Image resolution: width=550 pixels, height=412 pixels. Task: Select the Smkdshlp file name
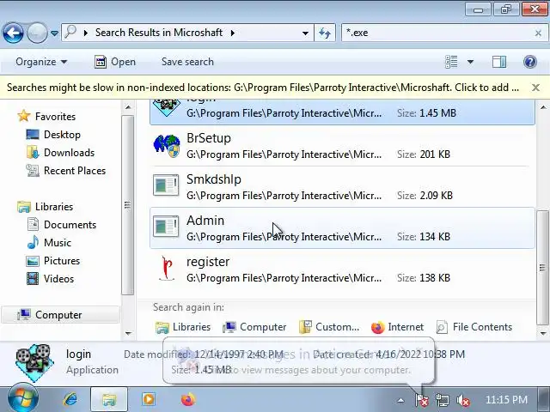[214, 179]
